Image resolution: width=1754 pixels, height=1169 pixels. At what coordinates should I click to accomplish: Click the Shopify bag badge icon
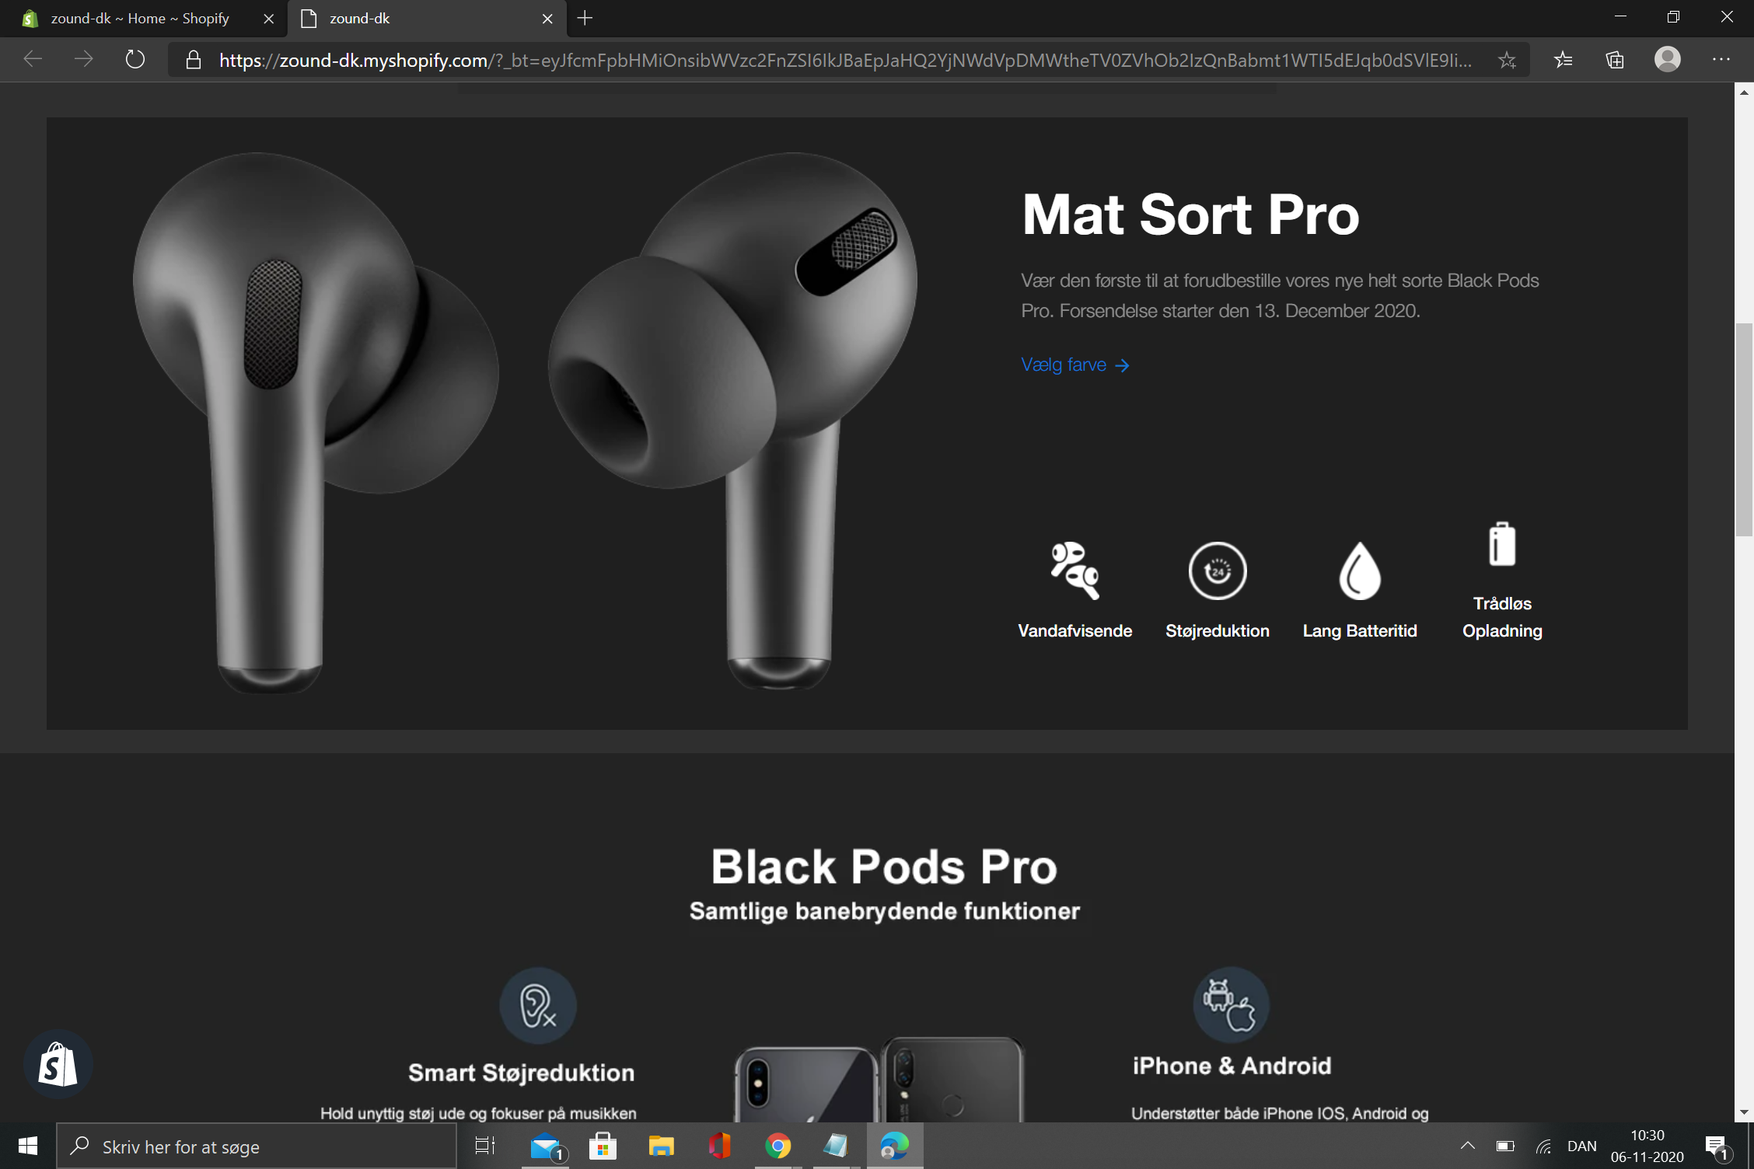tap(58, 1064)
